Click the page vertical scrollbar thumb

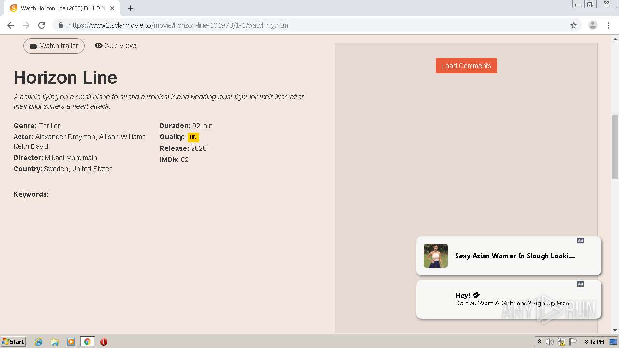(615, 146)
